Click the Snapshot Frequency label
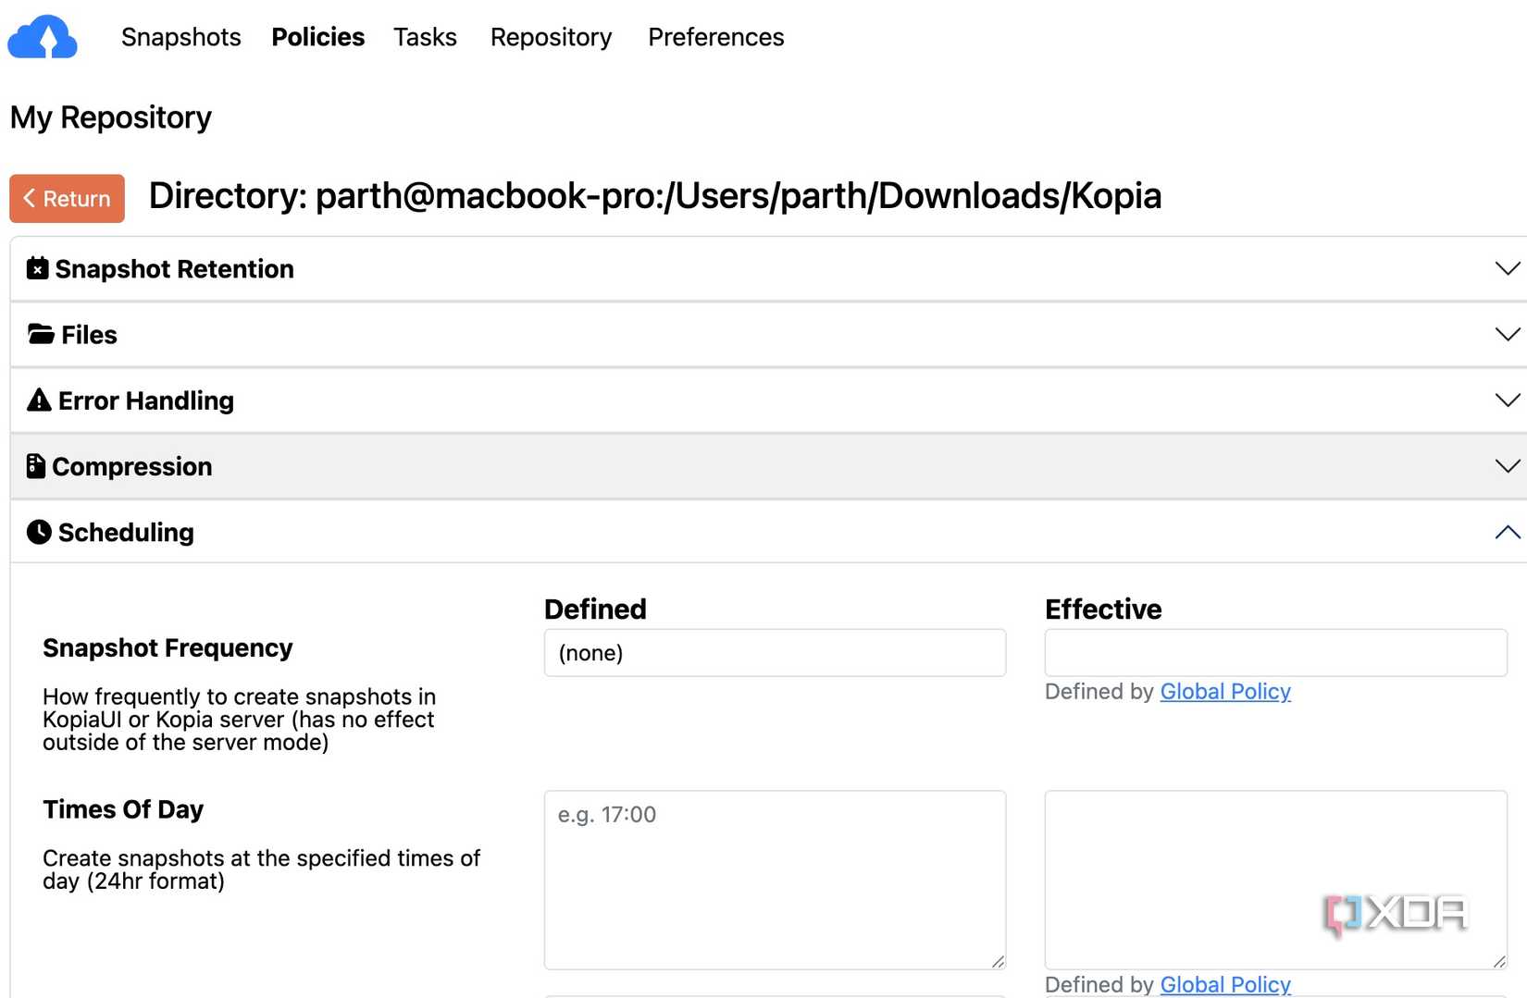The height and width of the screenshot is (998, 1527). tap(168, 647)
